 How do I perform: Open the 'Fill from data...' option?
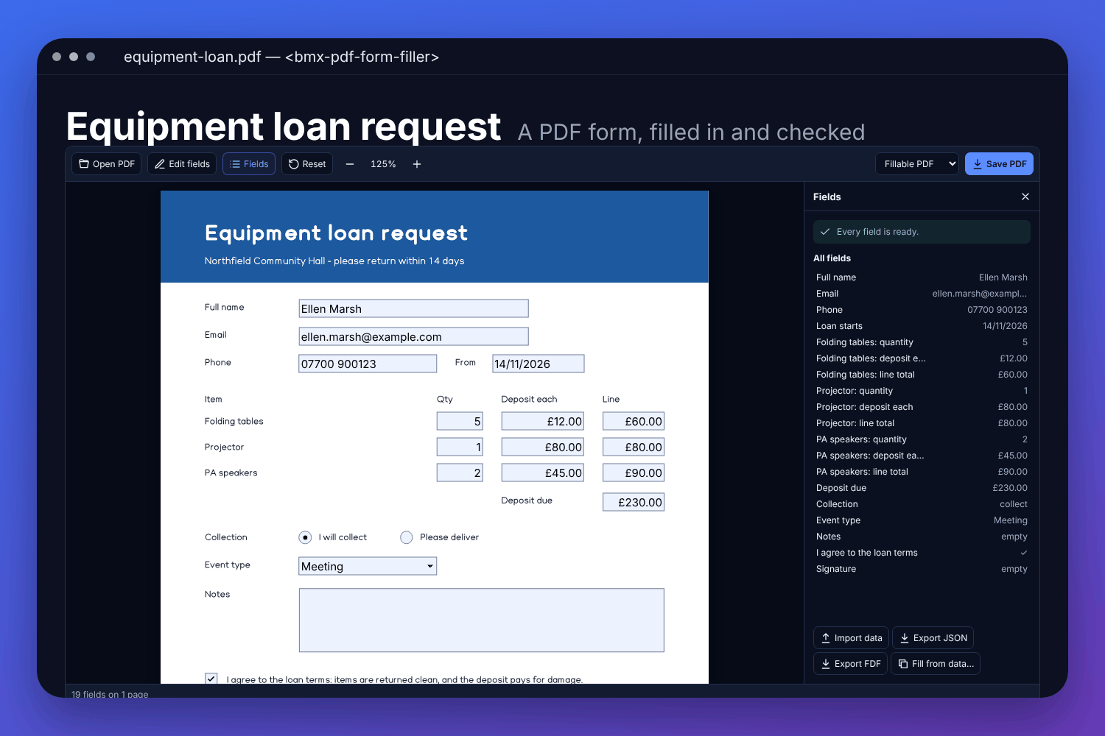(936, 664)
